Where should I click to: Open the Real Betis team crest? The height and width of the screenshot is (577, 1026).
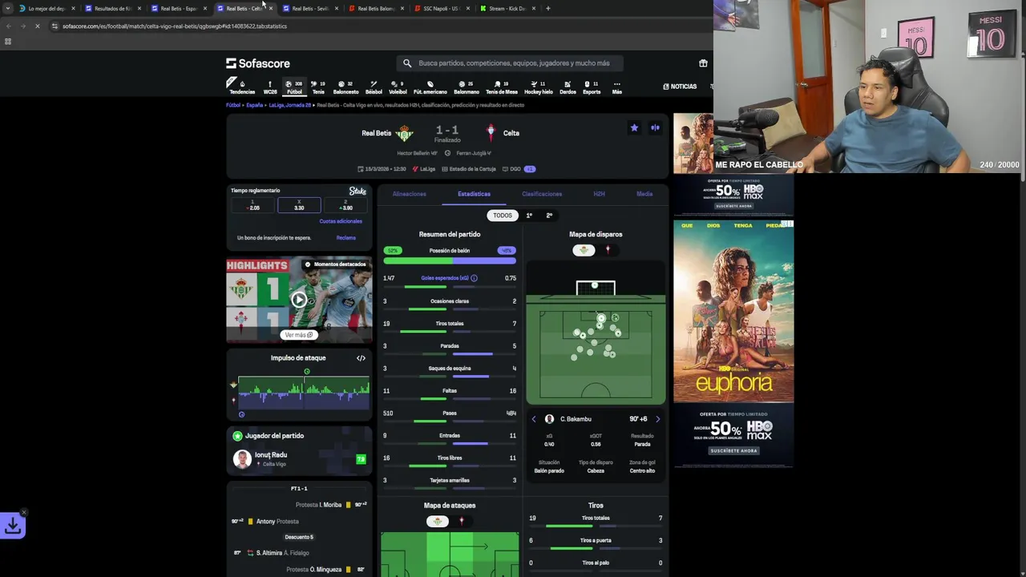[x=405, y=133]
